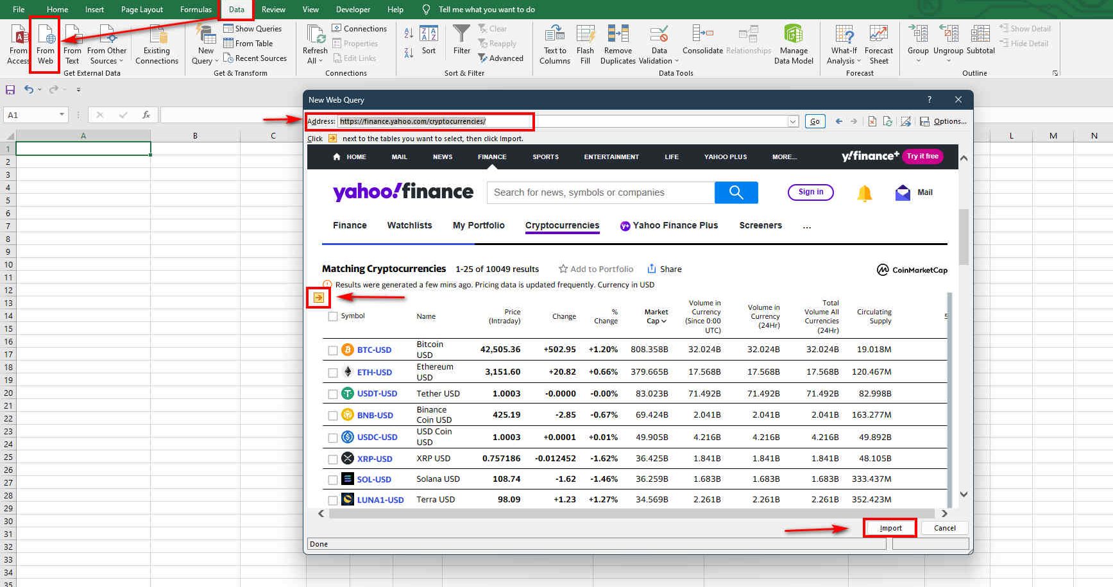Click the Yahoo Finance search magnifier button
1113x587 pixels.
tap(736, 192)
